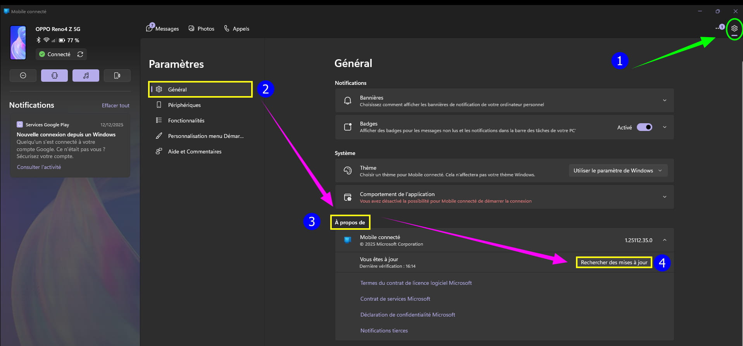Screen dimensions: 743x346
Task: Clear notifications with Effacer tout
Action: tap(116, 105)
